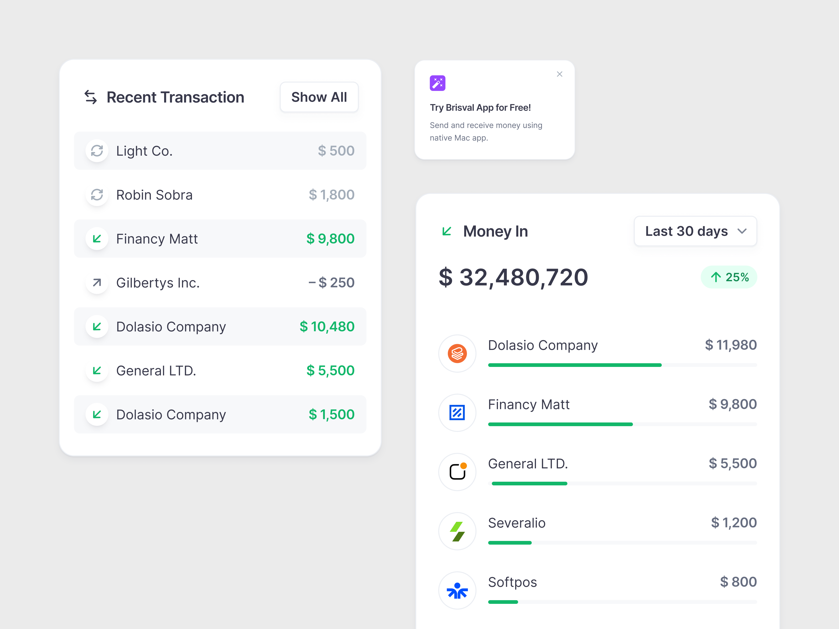Image resolution: width=839 pixels, height=629 pixels.
Task: Click the incoming arrow icon beside $ 10,480 Dolasio row
Action: tap(97, 327)
